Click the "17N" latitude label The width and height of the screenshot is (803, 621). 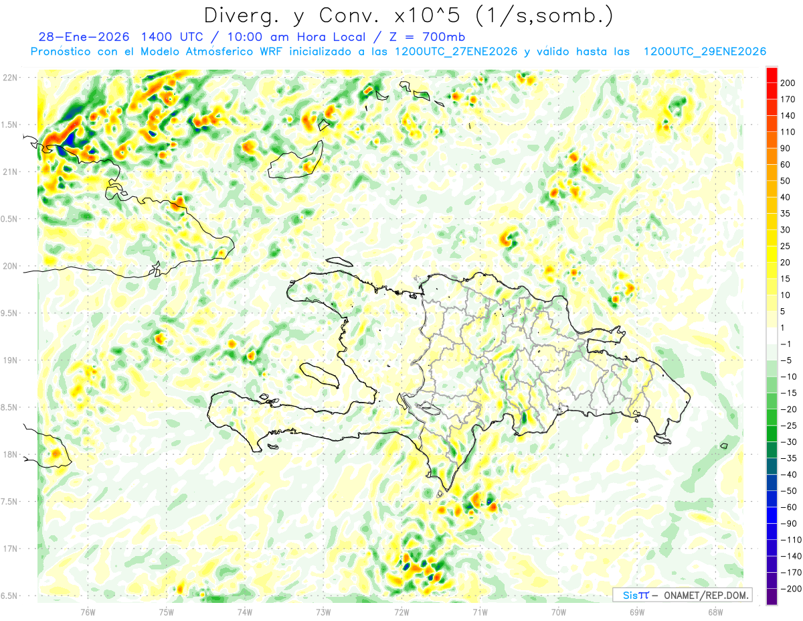pyautogui.click(x=11, y=549)
